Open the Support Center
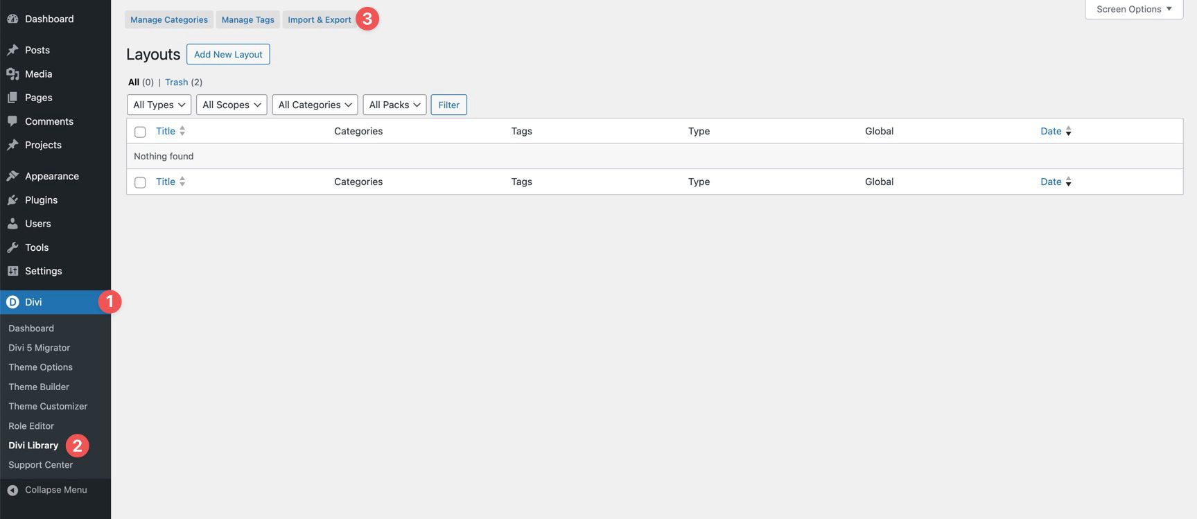 [x=41, y=465]
